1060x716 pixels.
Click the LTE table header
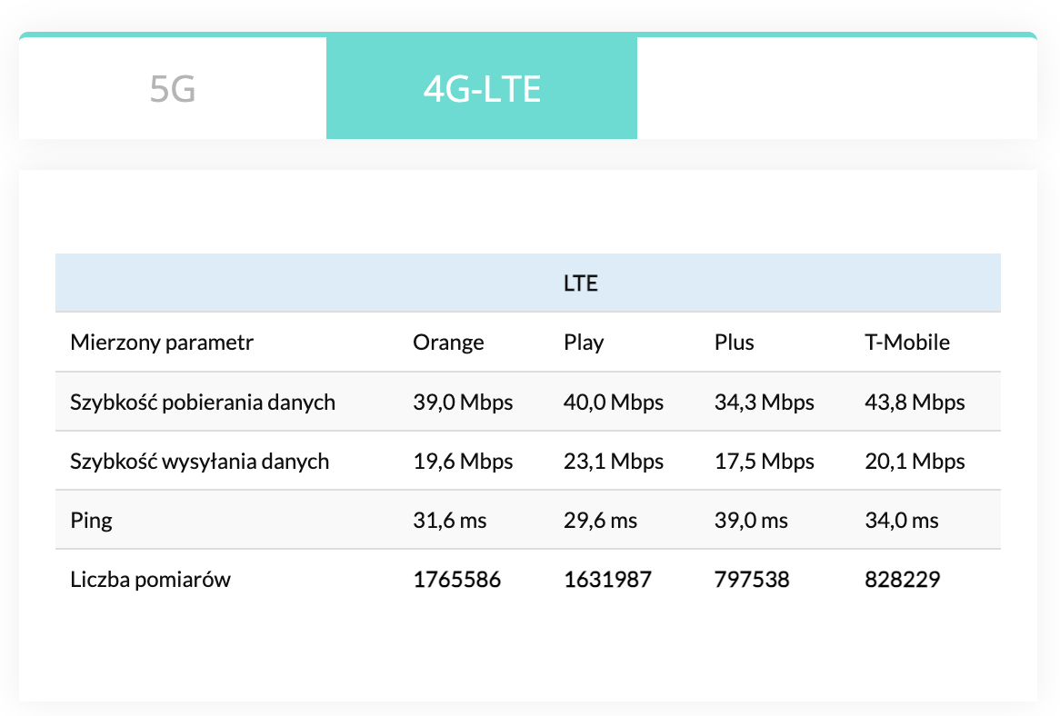coord(580,283)
